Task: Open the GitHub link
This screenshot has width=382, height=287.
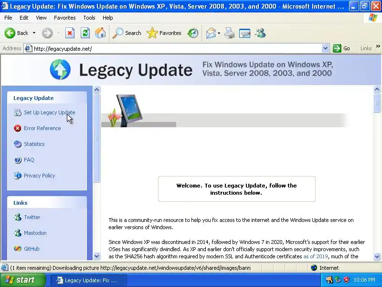Action: click(x=32, y=249)
